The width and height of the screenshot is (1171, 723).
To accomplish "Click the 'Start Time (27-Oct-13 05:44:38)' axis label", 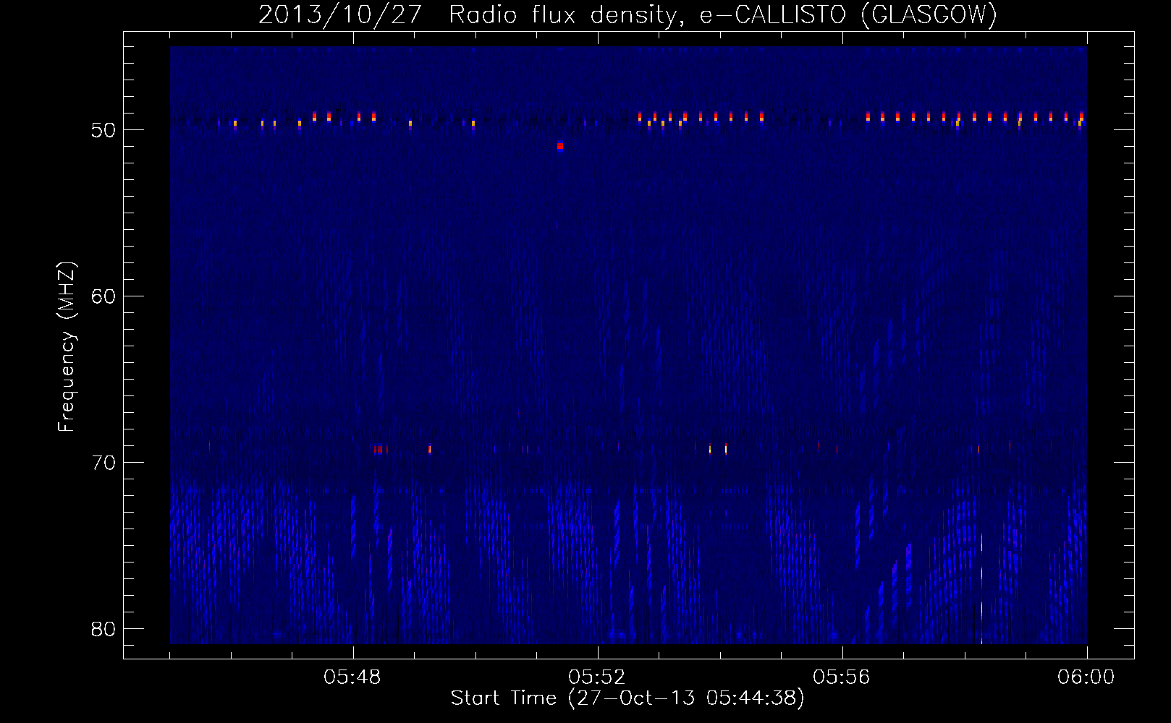I will [627, 698].
